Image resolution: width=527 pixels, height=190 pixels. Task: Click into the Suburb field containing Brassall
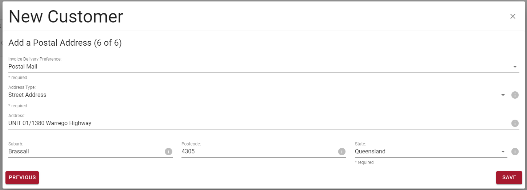pos(86,152)
